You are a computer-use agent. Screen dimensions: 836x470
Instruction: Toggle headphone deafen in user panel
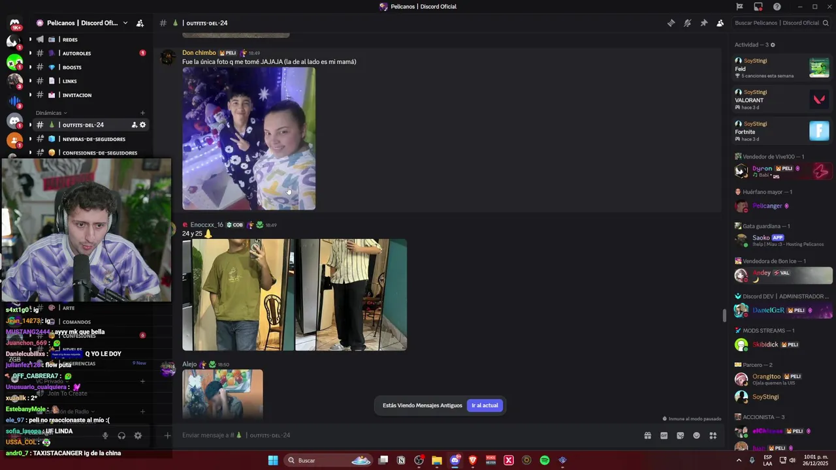point(121,435)
